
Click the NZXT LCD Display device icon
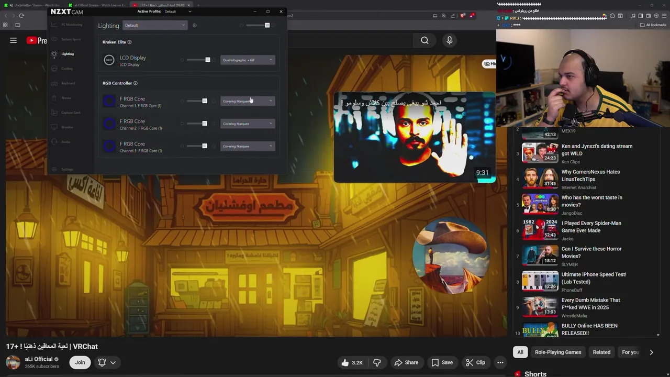[x=109, y=60]
